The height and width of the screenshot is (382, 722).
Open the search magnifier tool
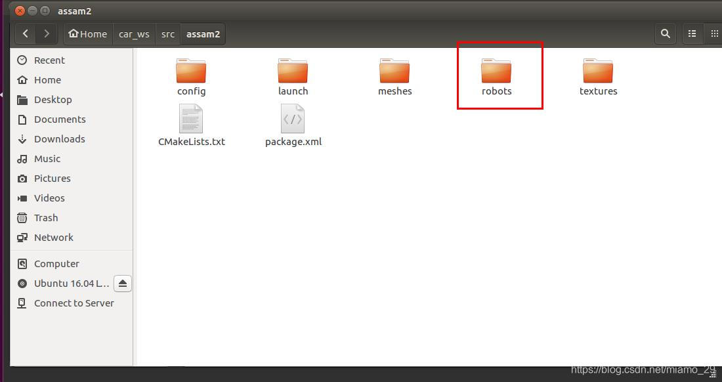(666, 33)
